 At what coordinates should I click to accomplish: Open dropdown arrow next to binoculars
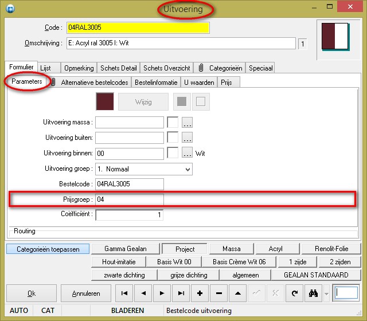(326, 293)
